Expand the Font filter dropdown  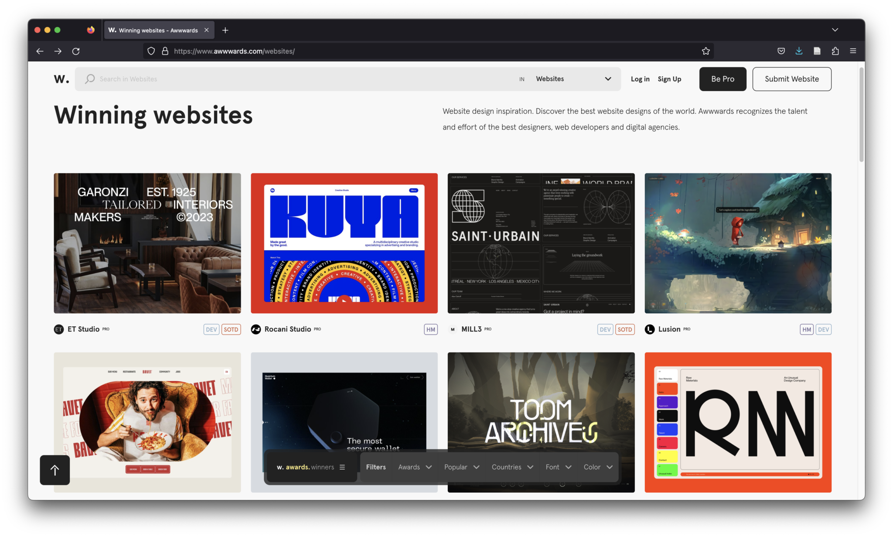pos(559,467)
